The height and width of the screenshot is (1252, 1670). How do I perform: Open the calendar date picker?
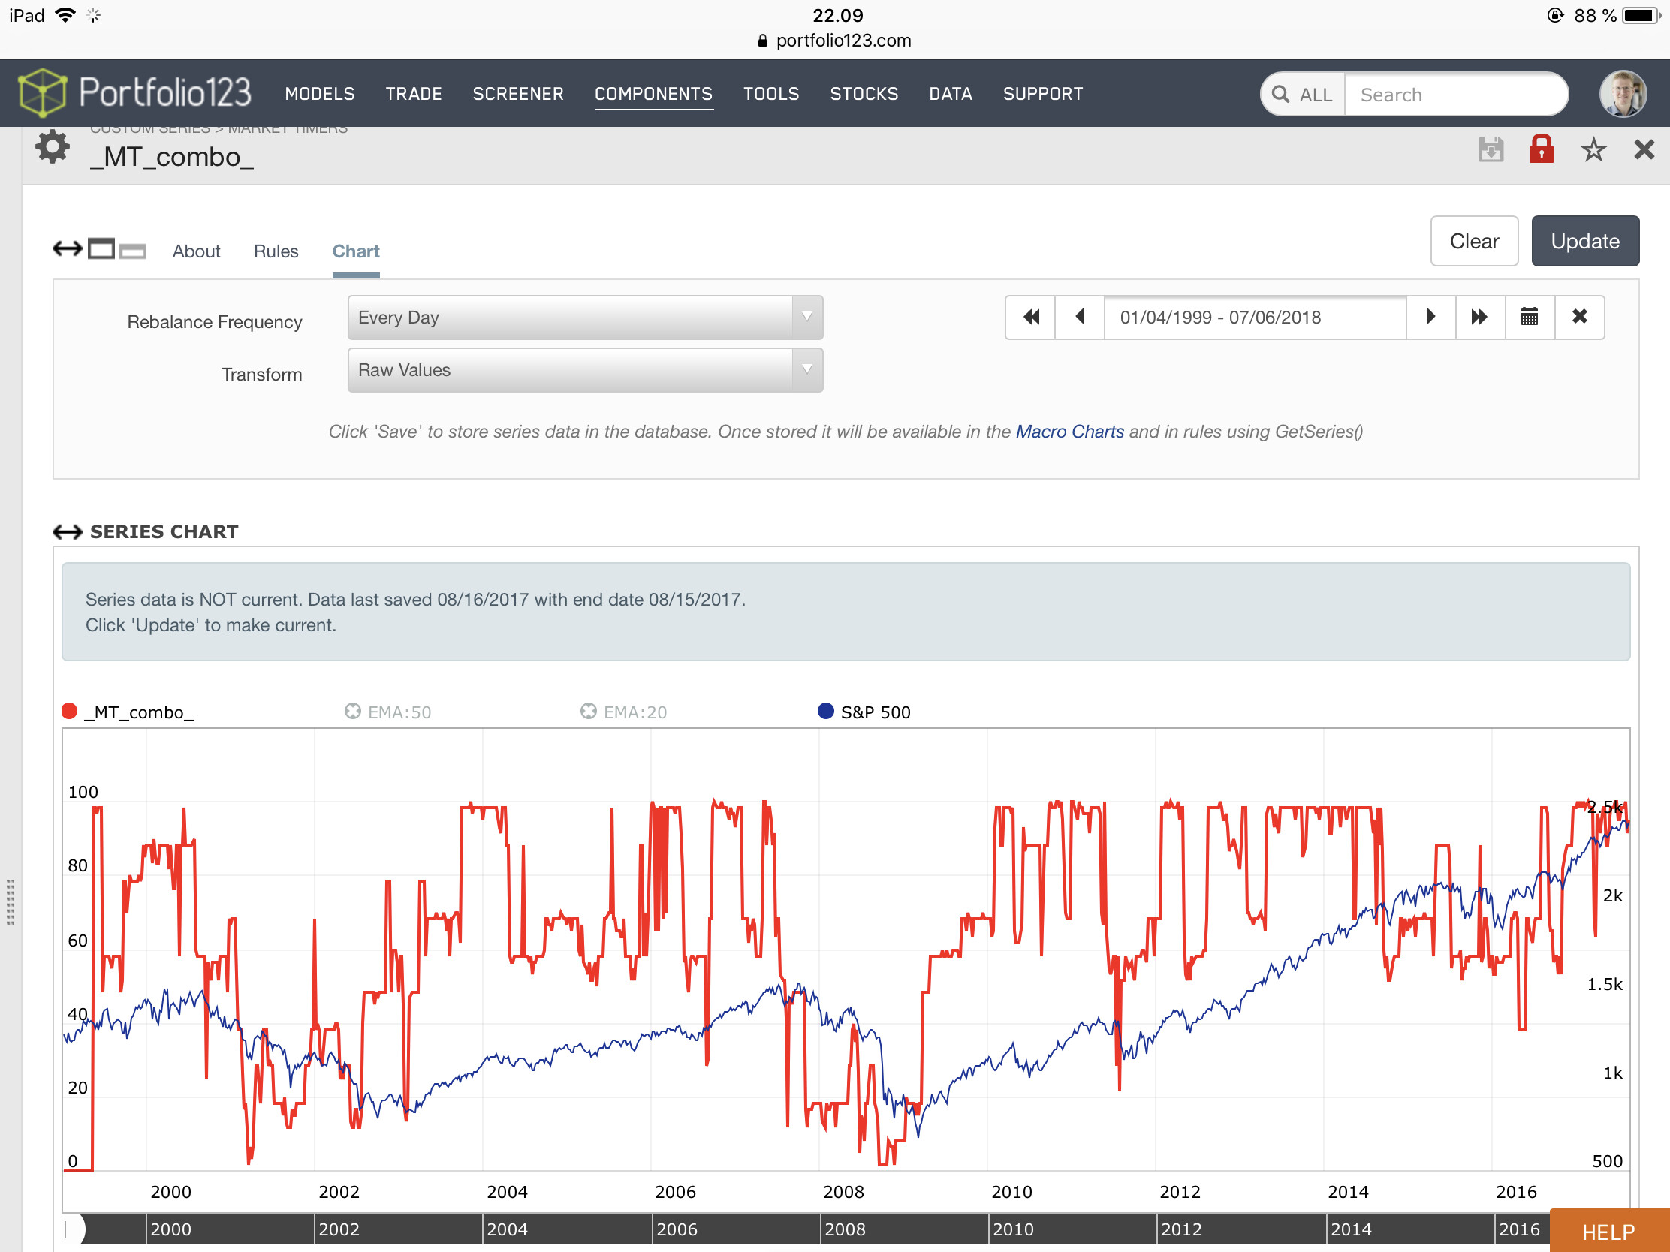[x=1530, y=317]
